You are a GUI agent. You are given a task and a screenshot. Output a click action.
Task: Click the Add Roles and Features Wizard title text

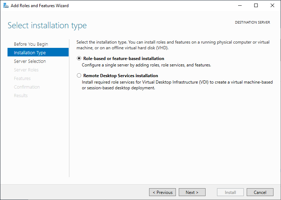point(40,6)
